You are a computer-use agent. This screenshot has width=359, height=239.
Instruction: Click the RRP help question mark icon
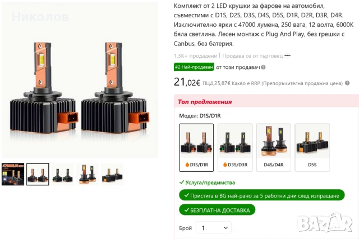point(347,83)
